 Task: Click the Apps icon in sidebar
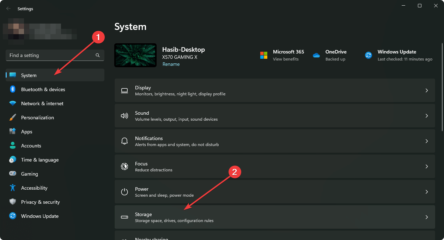point(13,131)
